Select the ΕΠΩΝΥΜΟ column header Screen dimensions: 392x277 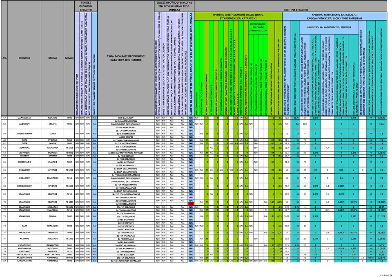click(24, 58)
